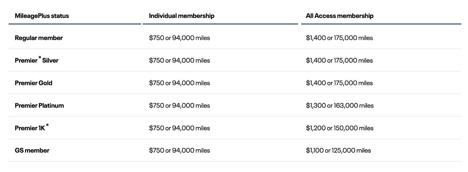This screenshot has height=172, width=468.
Task: Select the Premier Silver row label
Action: pyautogui.click(x=37, y=60)
